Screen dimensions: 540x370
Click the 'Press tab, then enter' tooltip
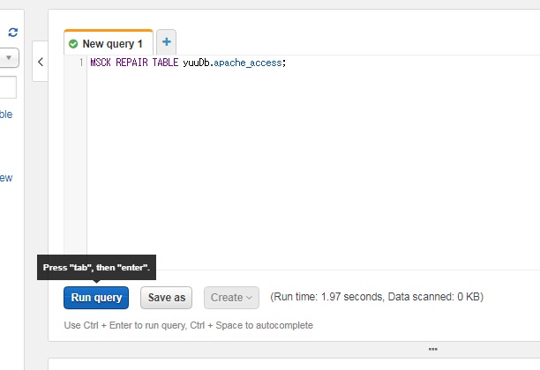96,268
